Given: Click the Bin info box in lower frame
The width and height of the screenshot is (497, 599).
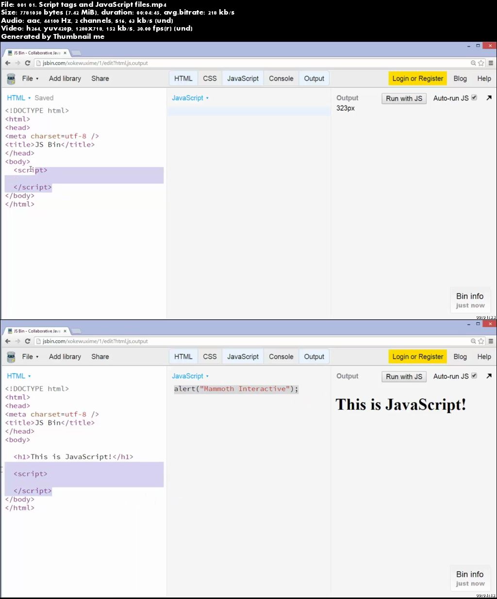Looking at the screenshot, I should click(x=470, y=579).
